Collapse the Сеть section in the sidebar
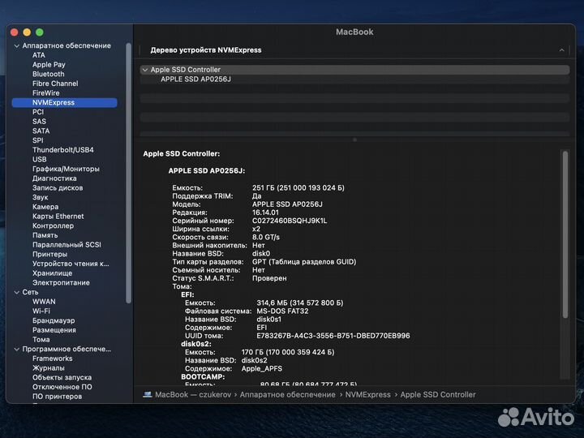The height and width of the screenshot is (438, 584). [16, 292]
